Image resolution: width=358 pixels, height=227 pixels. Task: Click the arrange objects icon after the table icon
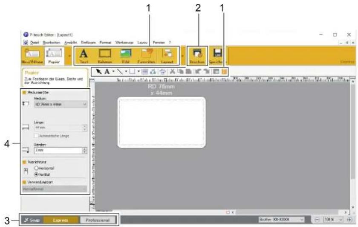(x=153, y=72)
